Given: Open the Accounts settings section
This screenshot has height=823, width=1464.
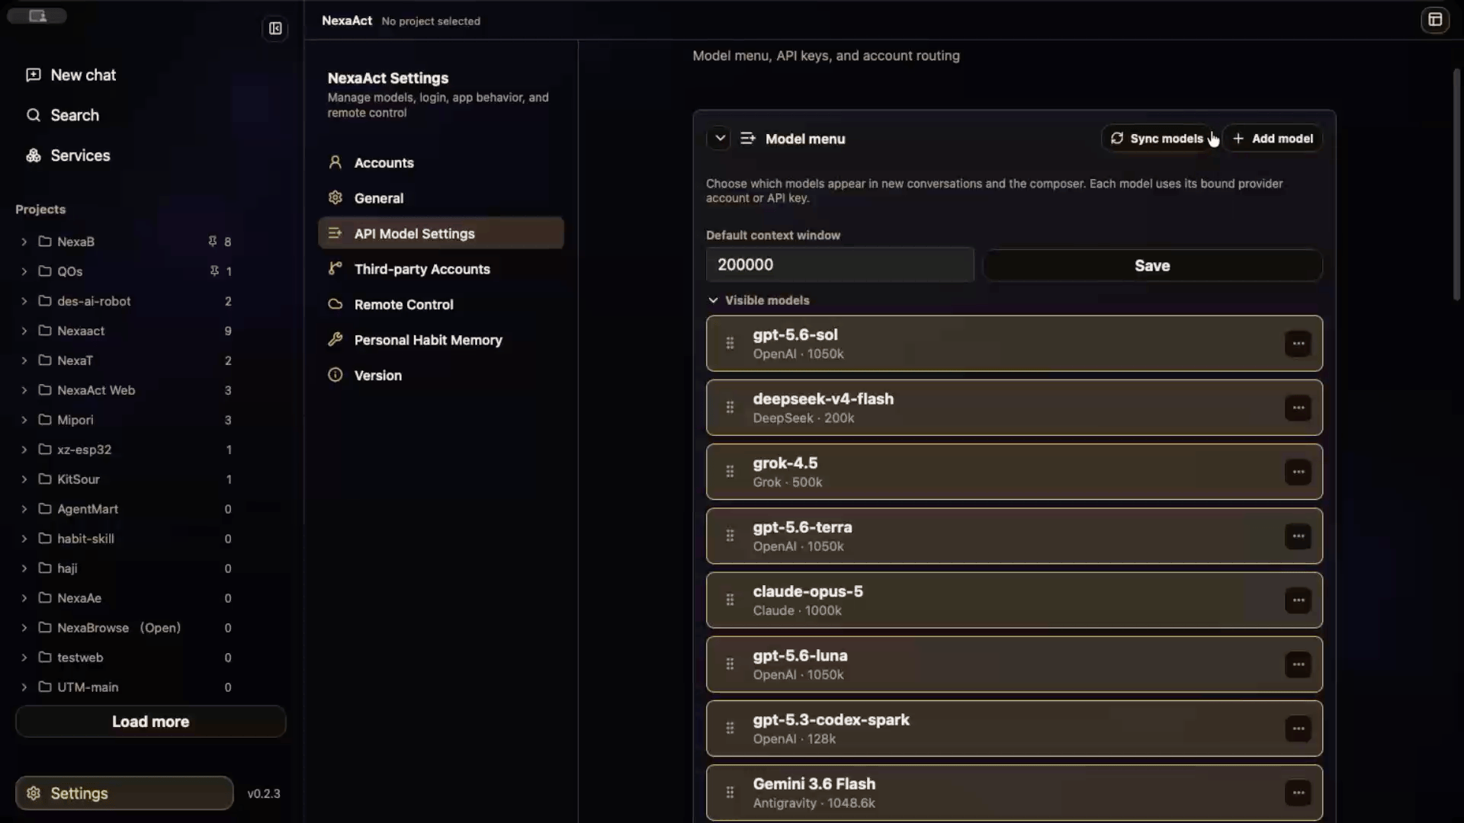Looking at the screenshot, I should point(441,162).
